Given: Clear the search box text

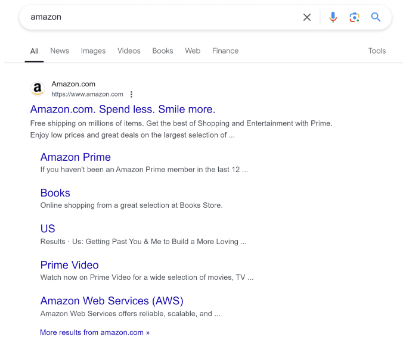Looking at the screenshot, I should [x=307, y=17].
